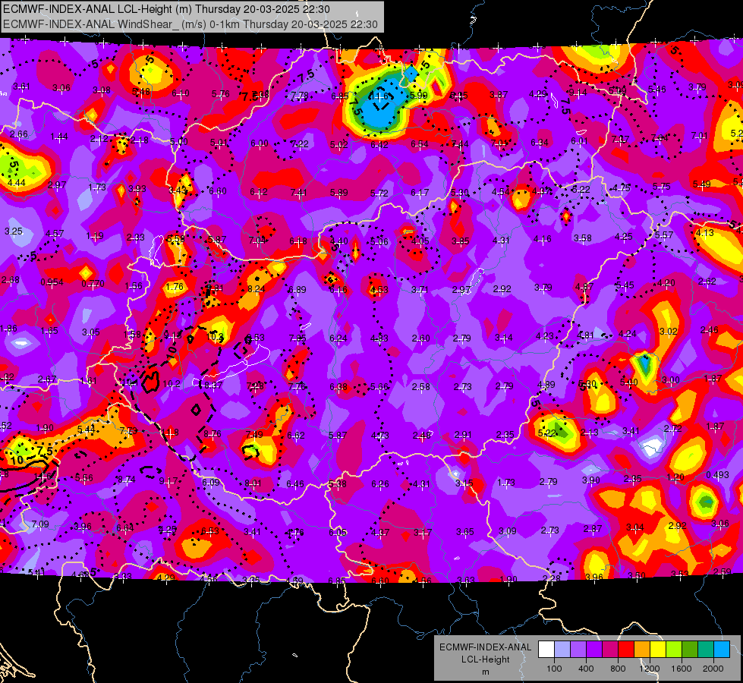
Task: Click the wind shear value 7.09
Action: click(x=40, y=524)
